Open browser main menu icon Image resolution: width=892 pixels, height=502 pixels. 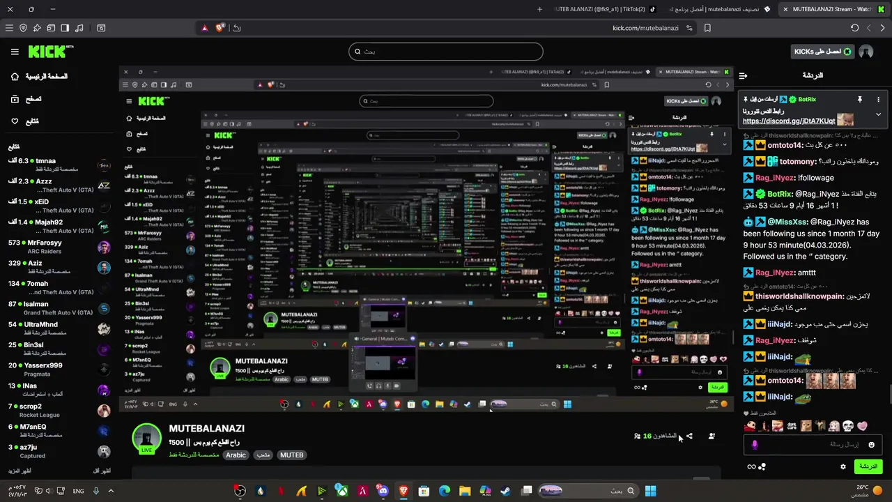[x=9, y=28]
